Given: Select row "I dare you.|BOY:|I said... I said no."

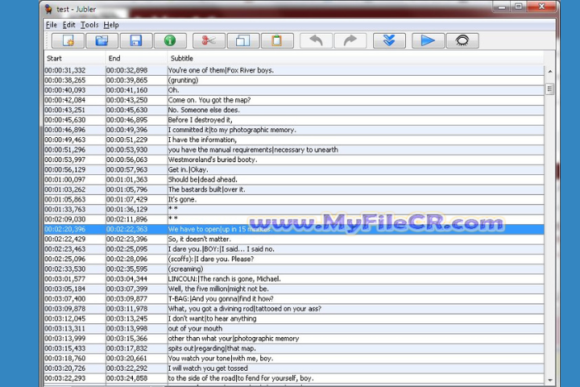Looking at the screenshot, I should pos(294,249).
